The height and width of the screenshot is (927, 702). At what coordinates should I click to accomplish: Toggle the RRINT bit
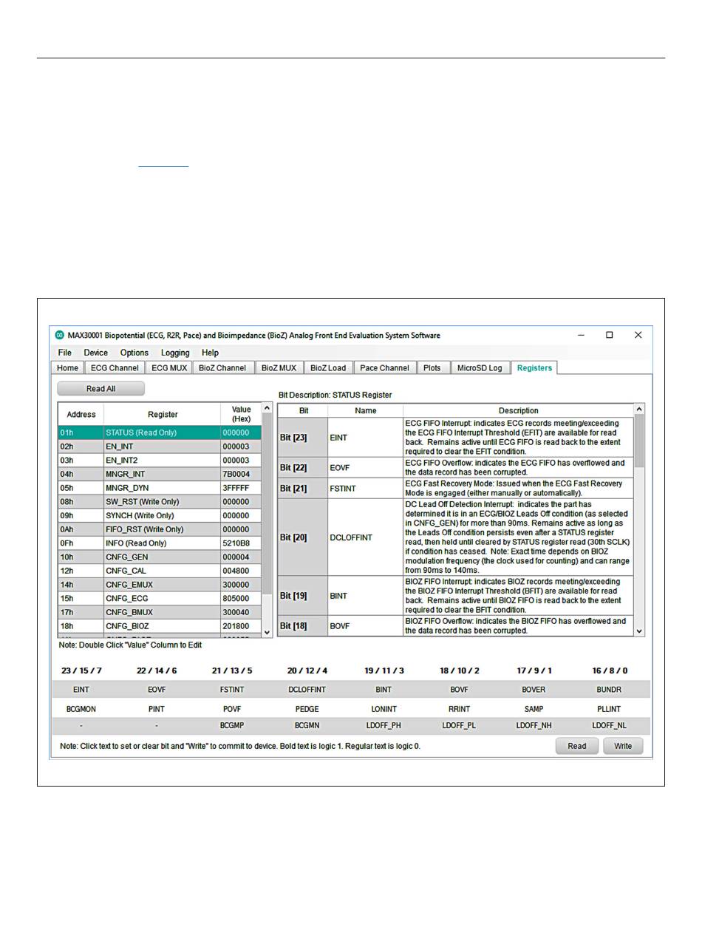pos(459,709)
